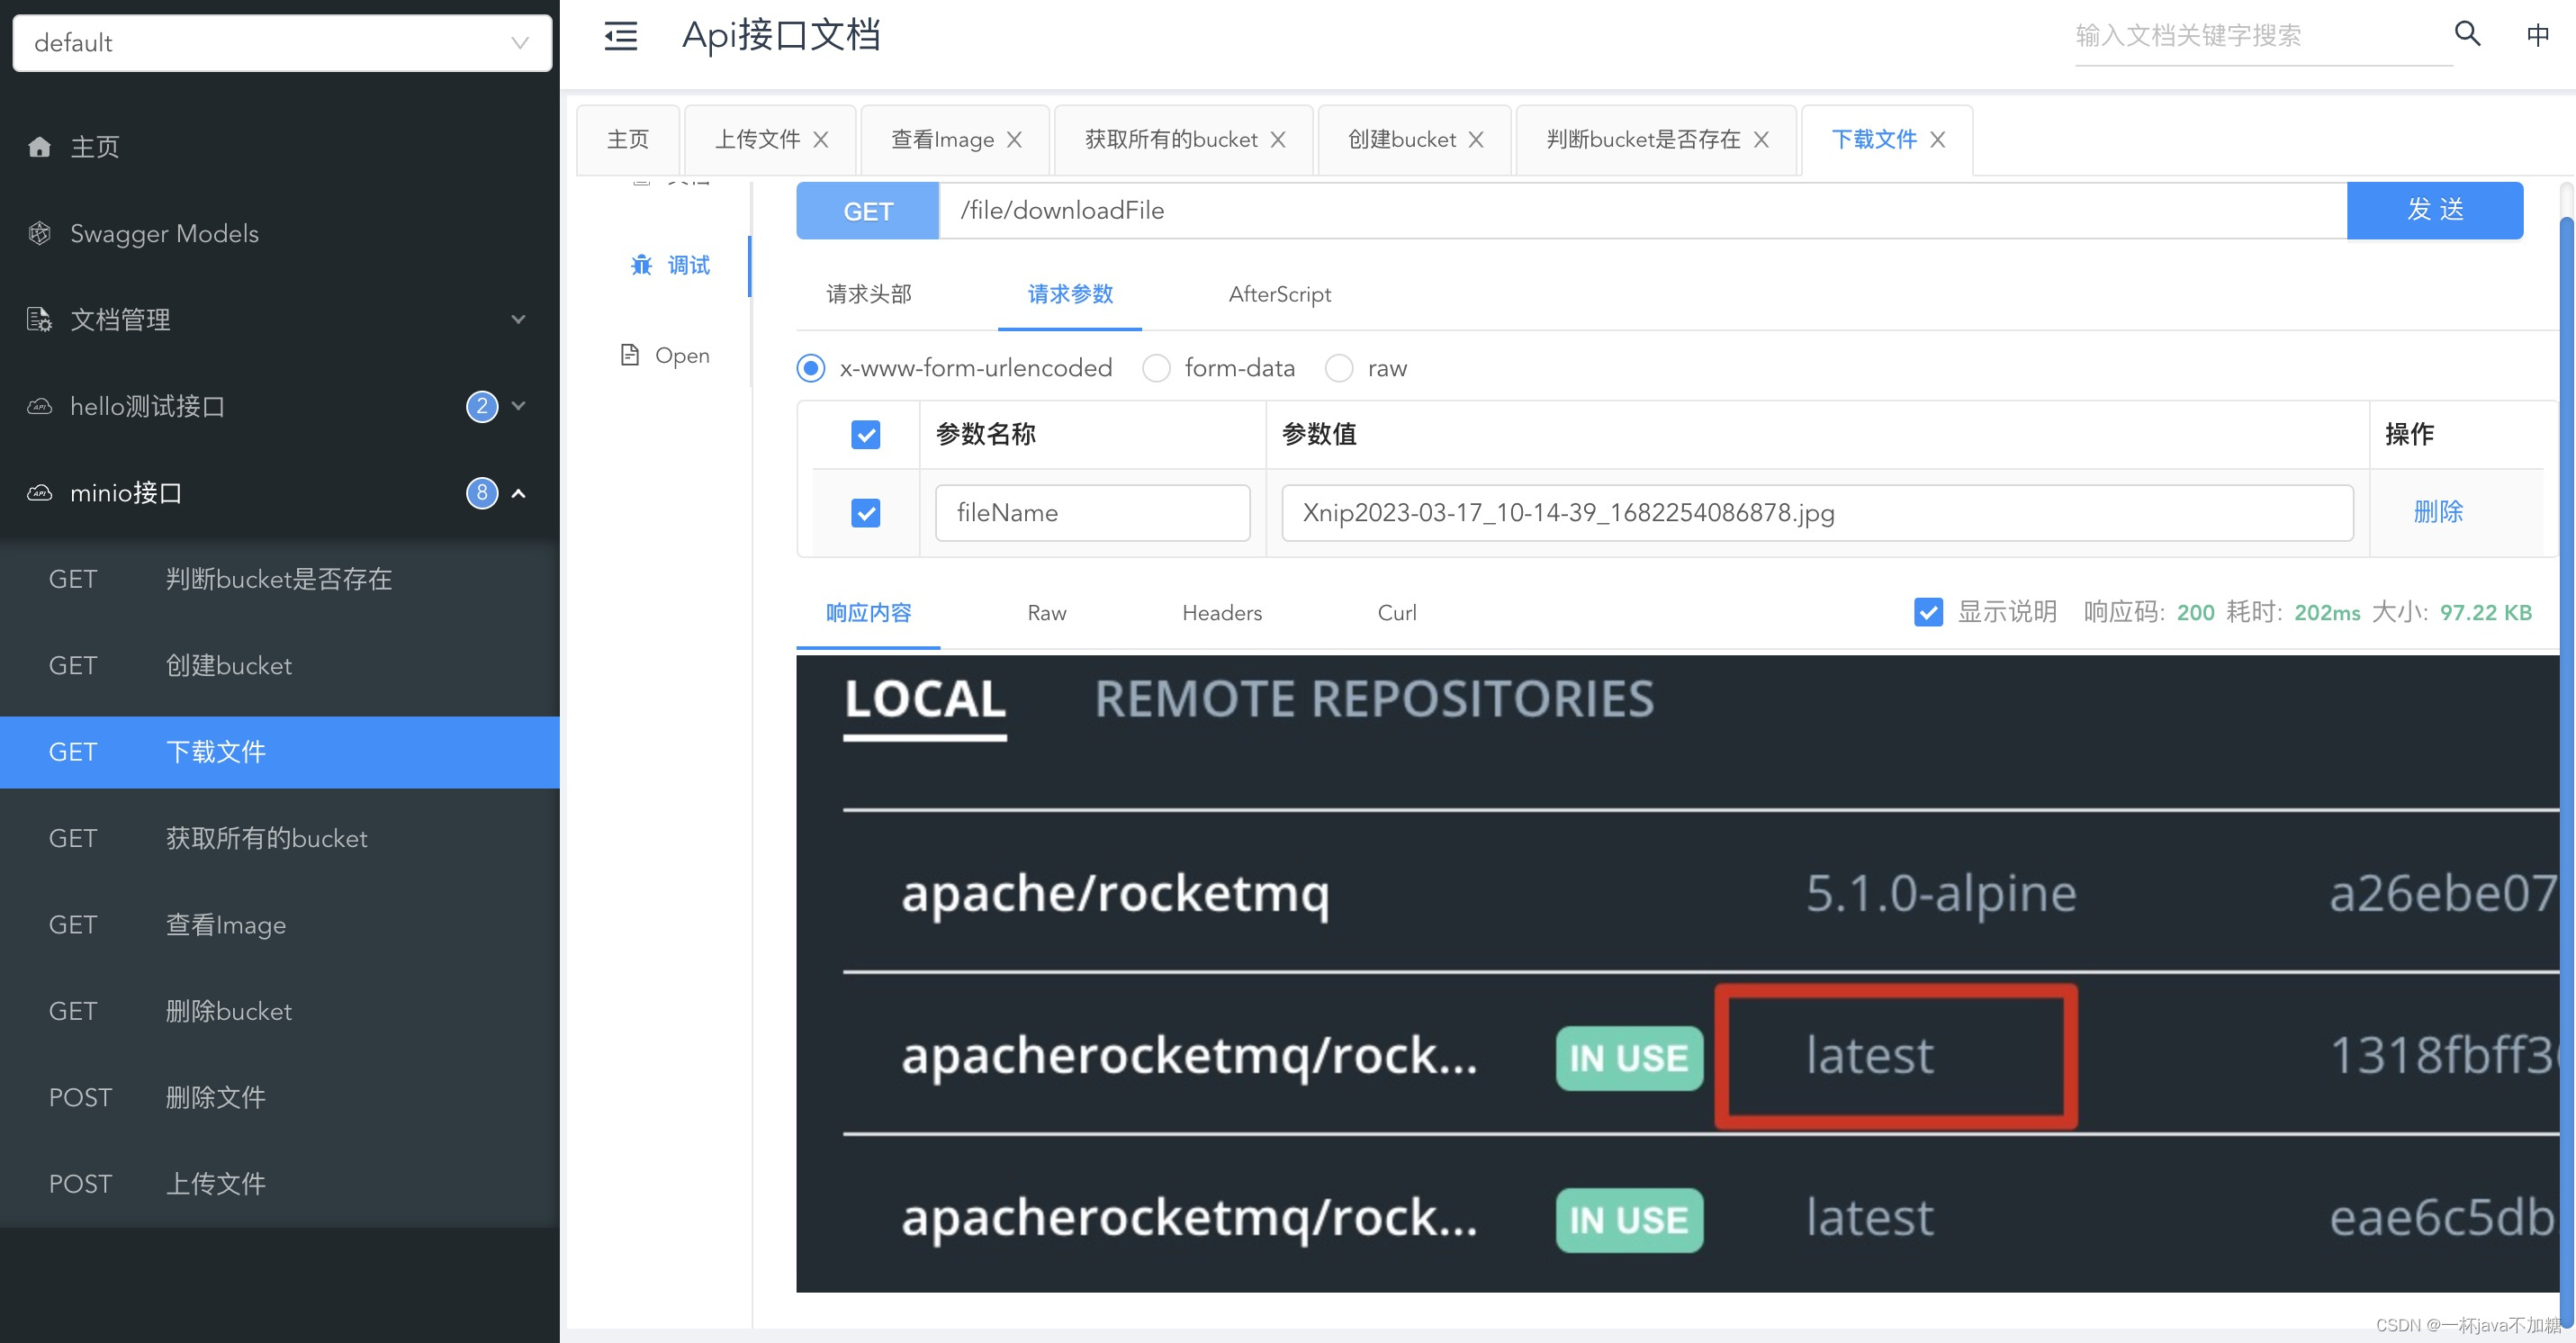The height and width of the screenshot is (1343, 2576).
Task: Click the bug icon next to 调试
Action: tap(641, 265)
